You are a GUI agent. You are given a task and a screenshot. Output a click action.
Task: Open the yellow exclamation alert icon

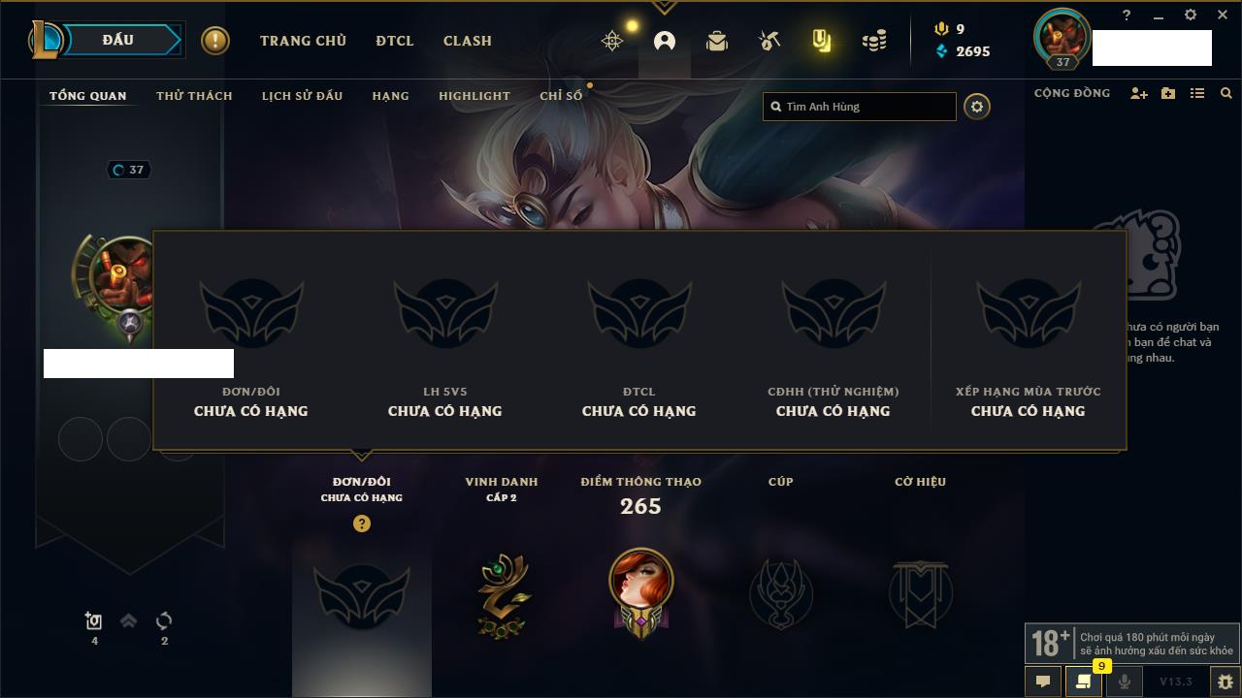point(214,41)
